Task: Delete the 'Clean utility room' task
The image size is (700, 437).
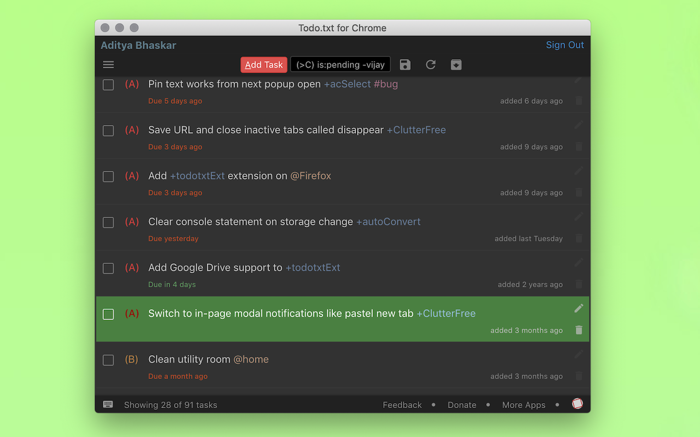Action: click(579, 376)
